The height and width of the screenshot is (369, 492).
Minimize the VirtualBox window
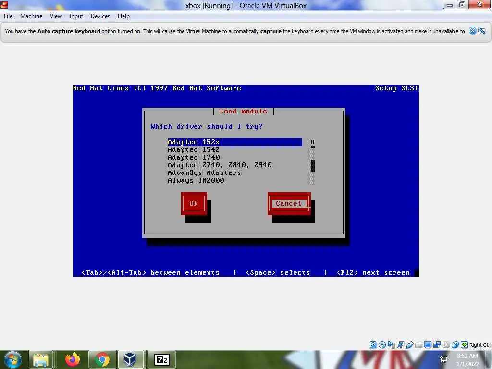tap(450, 5)
